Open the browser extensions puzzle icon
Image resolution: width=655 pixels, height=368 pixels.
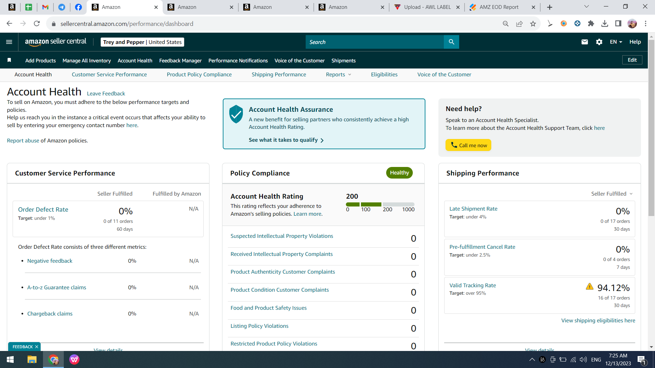coord(591,24)
